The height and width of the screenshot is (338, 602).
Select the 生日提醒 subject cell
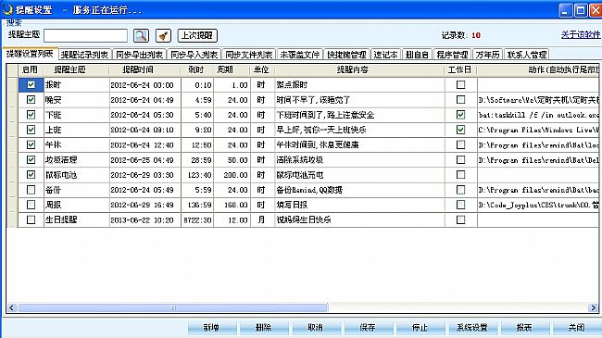[77, 219]
